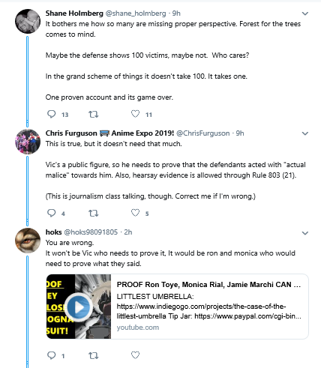The width and height of the screenshot is (321, 368).
Task: Retweet Chris Furguson's tweet
Action: click(x=94, y=214)
